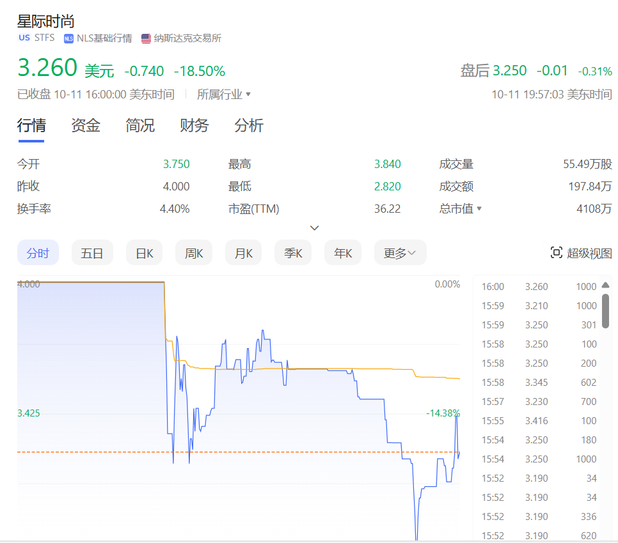Select the 日K chart period
Image resolution: width=618 pixels, height=543 pixels.
pyautogui.click(x=144, y=252)
